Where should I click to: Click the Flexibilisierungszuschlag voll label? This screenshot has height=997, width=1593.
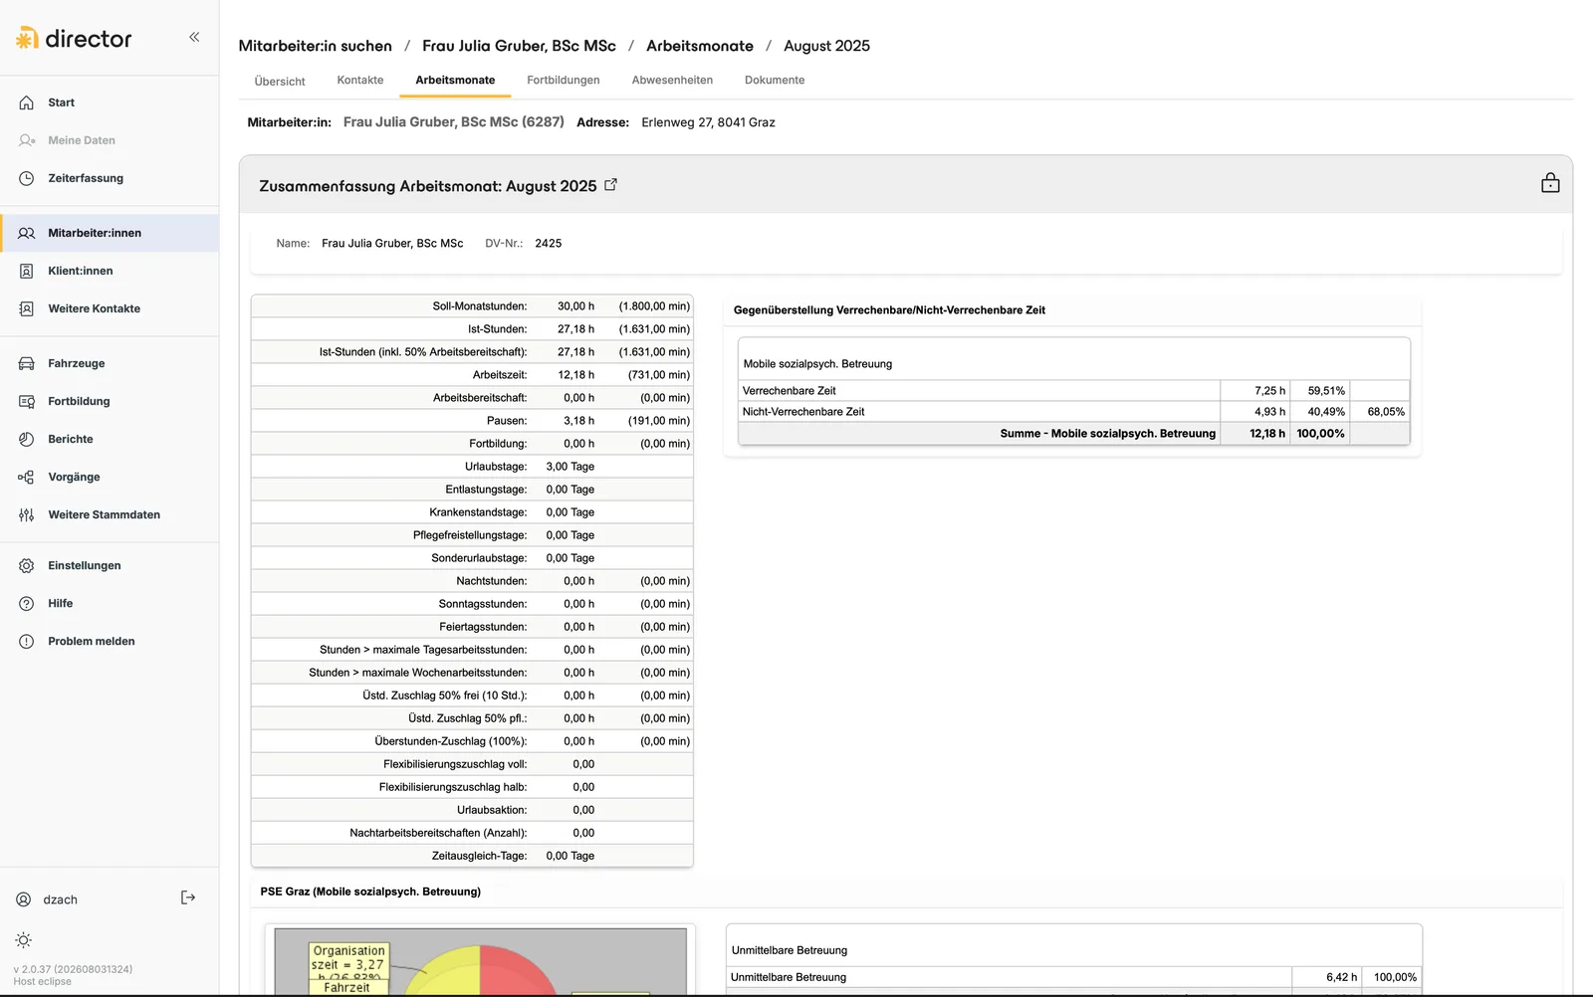tap(455, 764)
